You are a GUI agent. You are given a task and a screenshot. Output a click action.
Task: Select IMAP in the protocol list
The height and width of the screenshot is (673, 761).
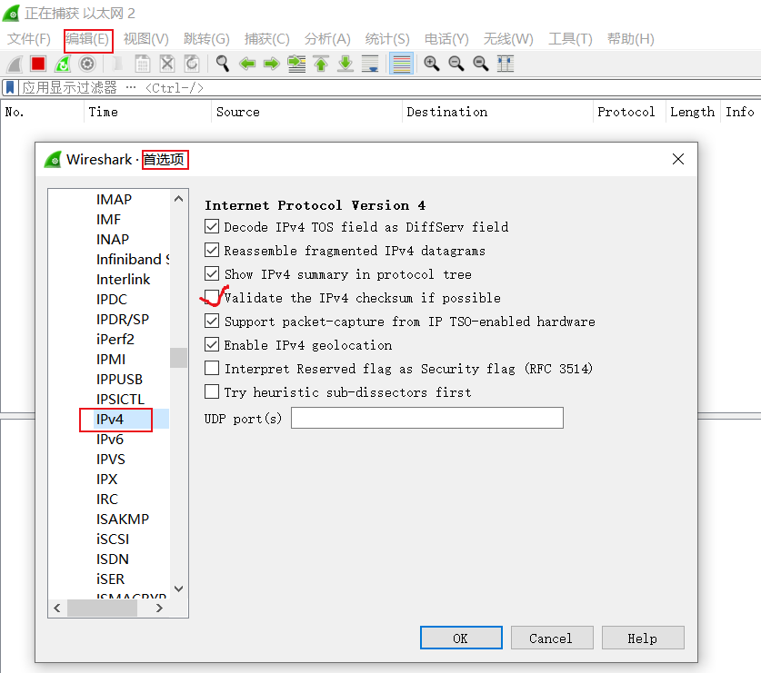point(114,199)
